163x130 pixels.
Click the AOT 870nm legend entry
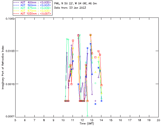pyautogui.click(x=32, y=11)
